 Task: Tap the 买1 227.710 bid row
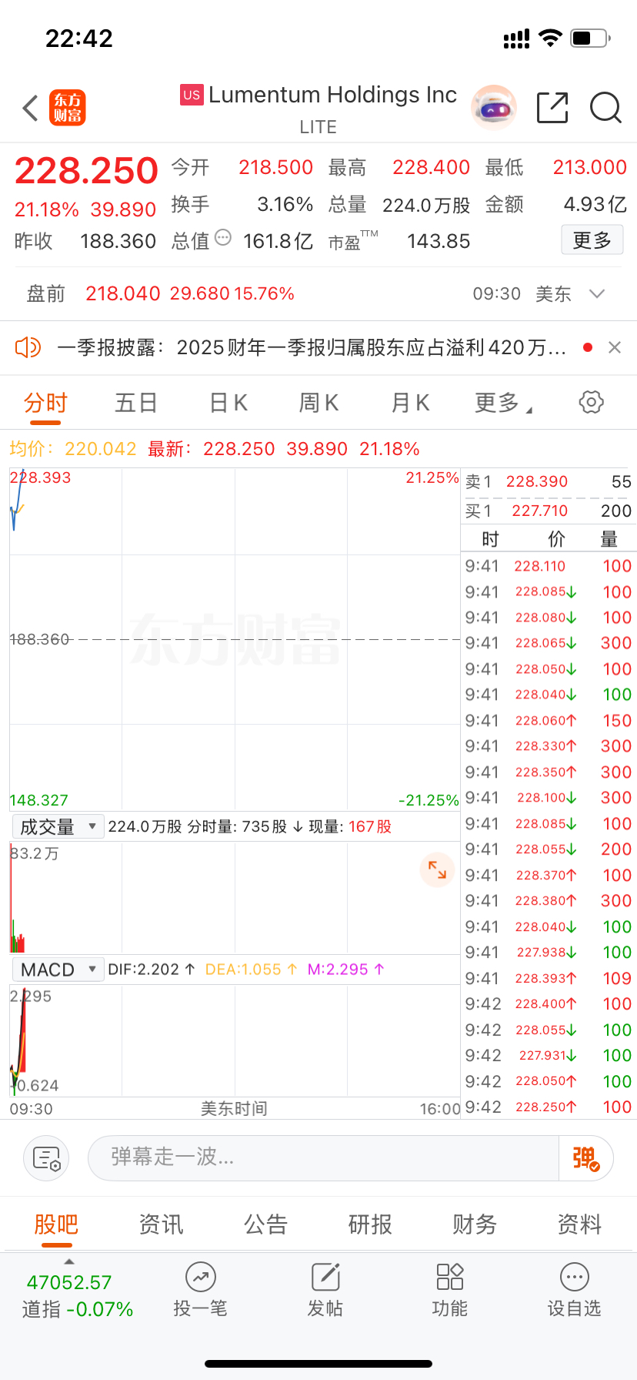pos(549,511)
